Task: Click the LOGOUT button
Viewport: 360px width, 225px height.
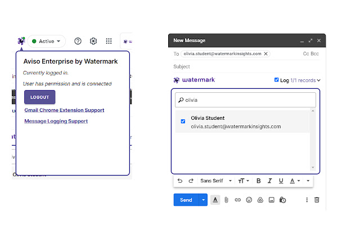Action: pyautogui.click(x=40, y=97)
